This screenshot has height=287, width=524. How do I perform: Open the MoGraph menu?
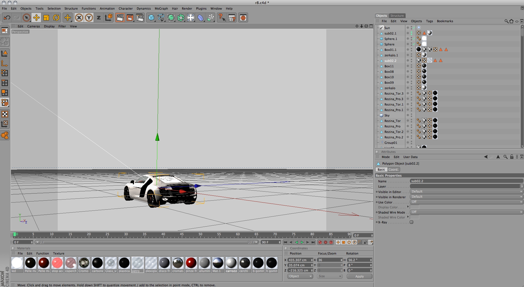pos(161,8)
